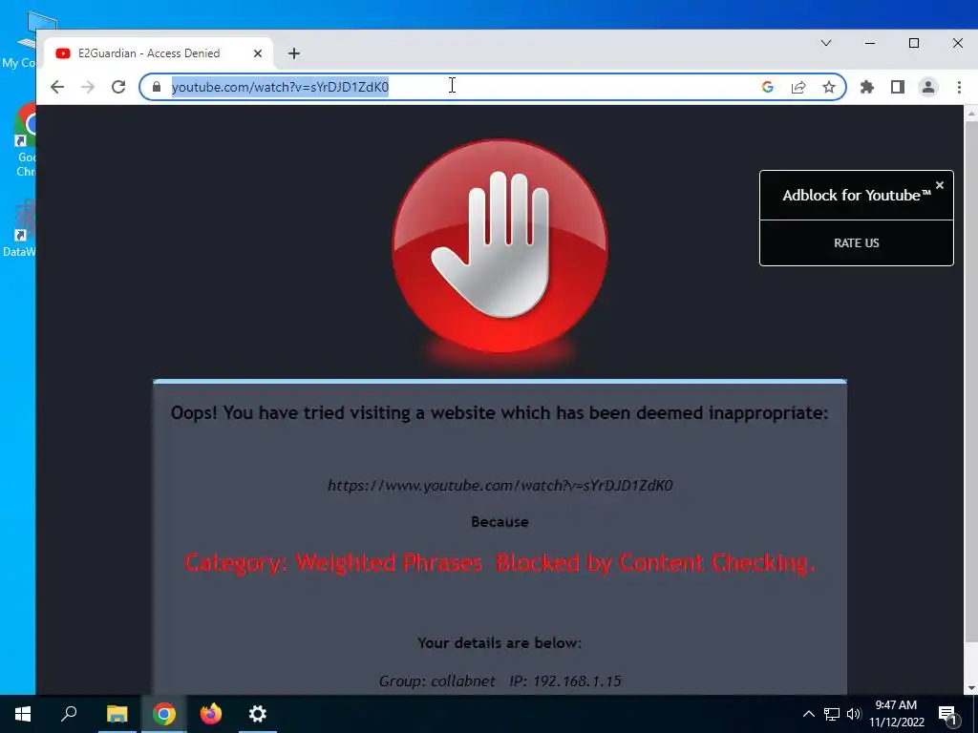
Task: Open the notification center icon
Action: [x=948, y=714]
